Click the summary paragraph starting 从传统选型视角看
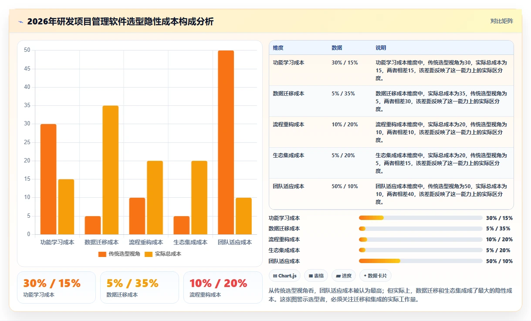The image size is (531, 321). point(391,295)
